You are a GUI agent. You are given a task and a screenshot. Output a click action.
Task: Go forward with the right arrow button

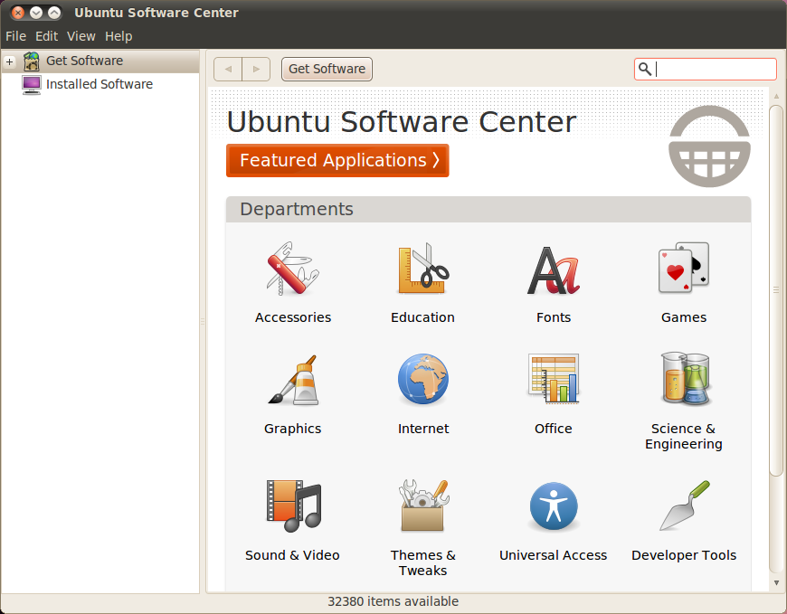point(256,69)
